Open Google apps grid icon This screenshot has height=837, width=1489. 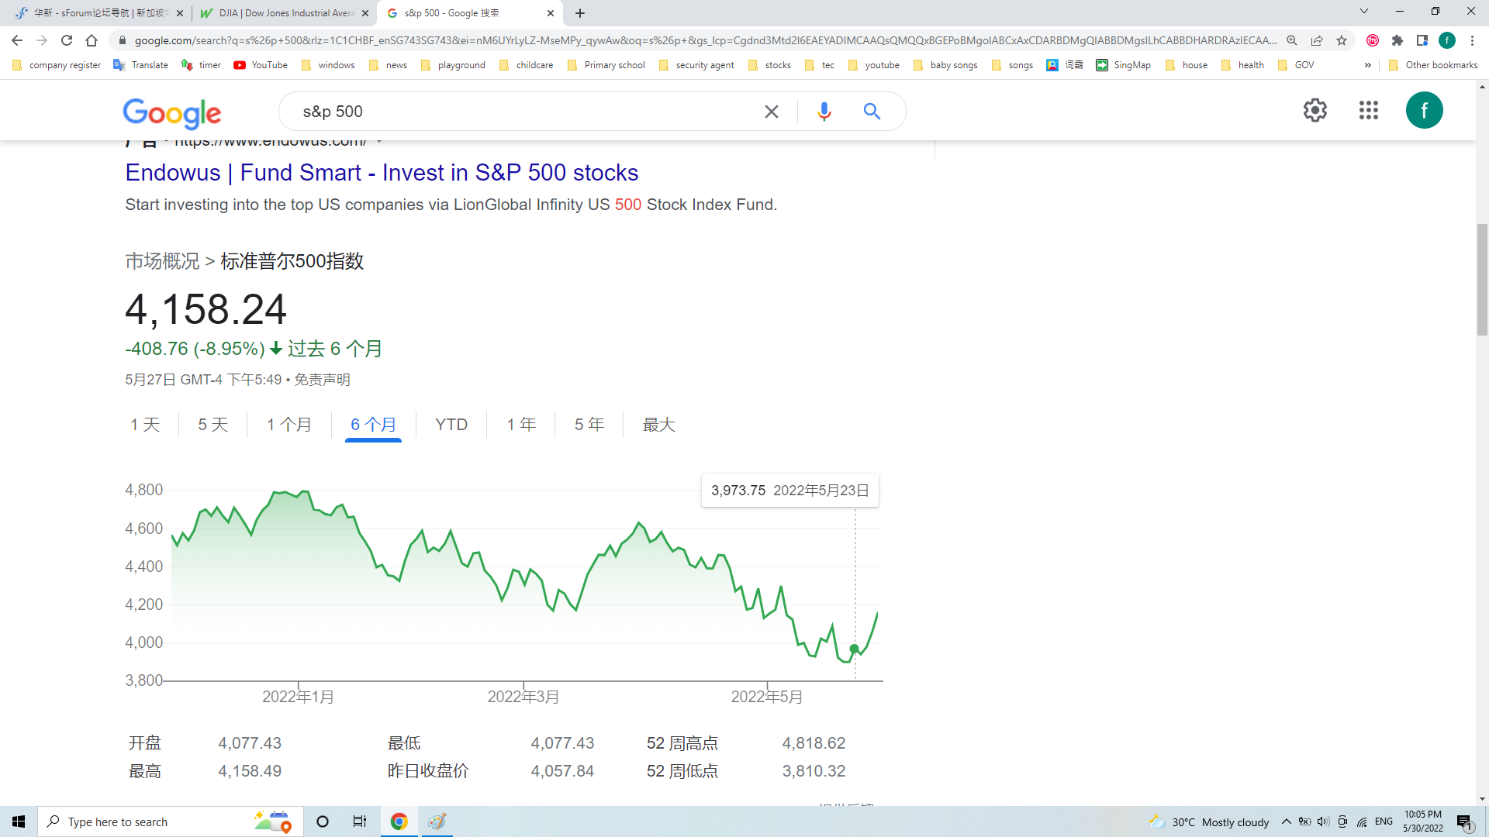(x=1368, y=110)
